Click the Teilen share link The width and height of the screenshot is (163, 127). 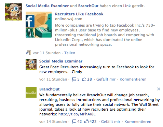point(70,53)
